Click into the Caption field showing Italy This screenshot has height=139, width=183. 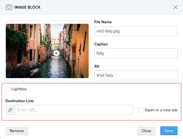pos(136,53)
